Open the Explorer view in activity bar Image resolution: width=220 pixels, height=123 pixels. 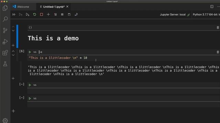pos(5,8)
